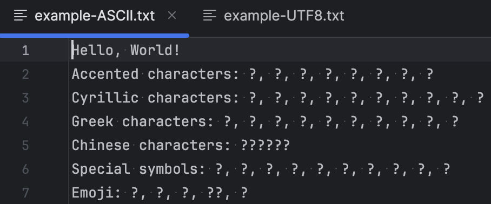Place cursor in the word "Special"

pos(101,169)
